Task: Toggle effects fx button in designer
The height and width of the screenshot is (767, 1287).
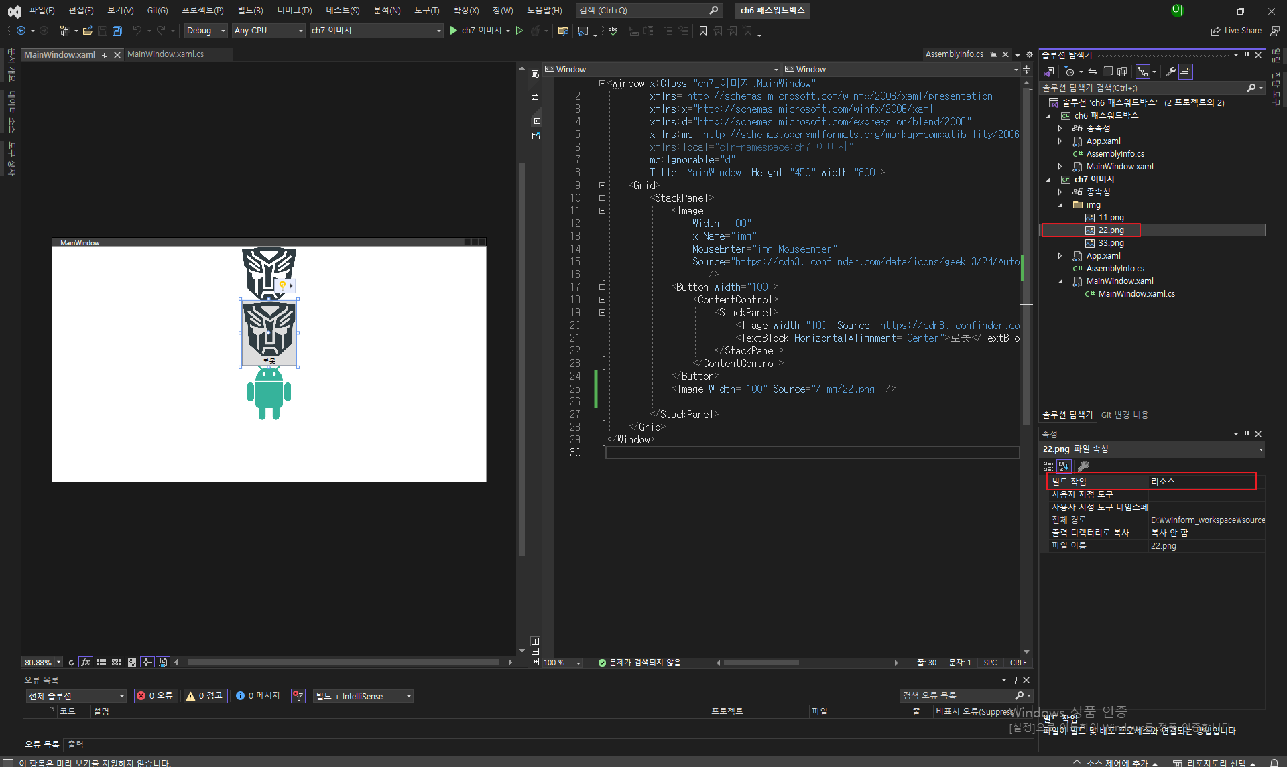Action: coord(86,663)
